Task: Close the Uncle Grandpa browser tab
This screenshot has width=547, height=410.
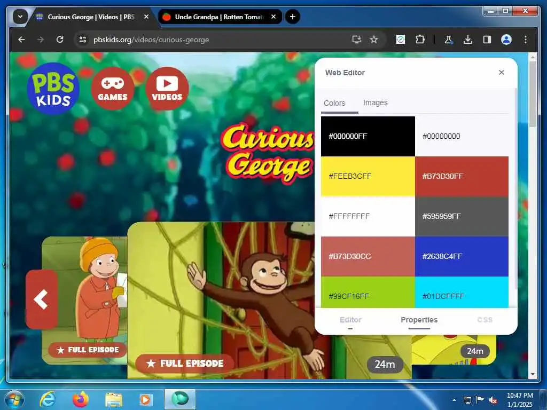Action: [273, 17]
